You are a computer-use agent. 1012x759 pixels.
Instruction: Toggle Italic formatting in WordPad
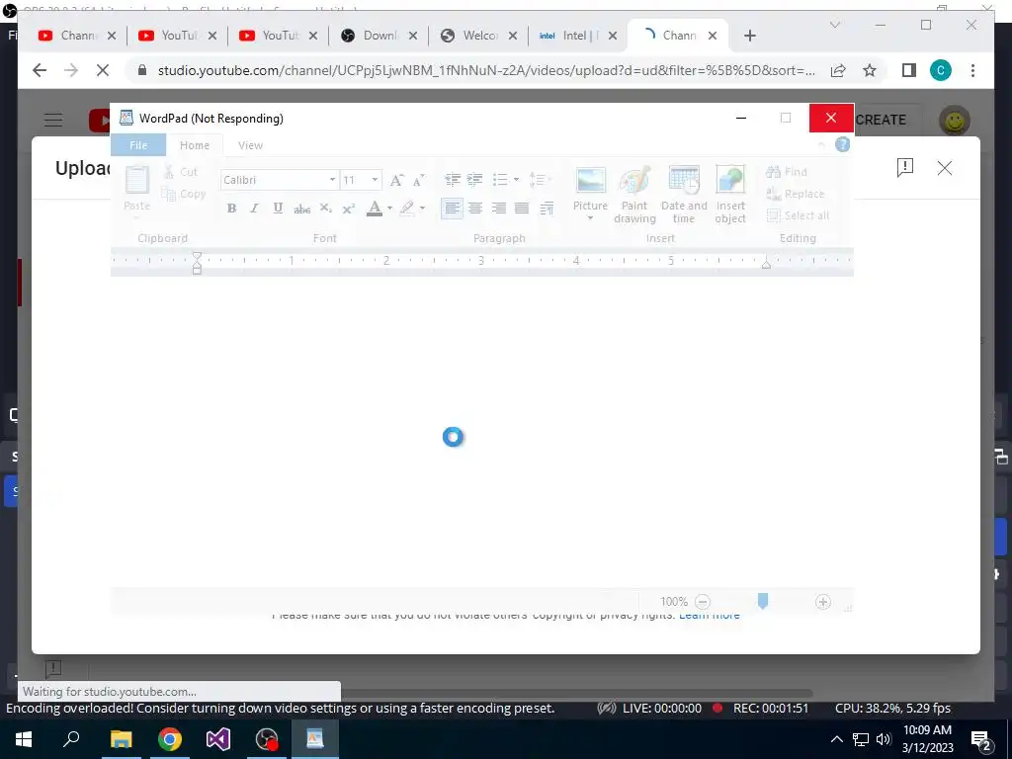[254, 208]
